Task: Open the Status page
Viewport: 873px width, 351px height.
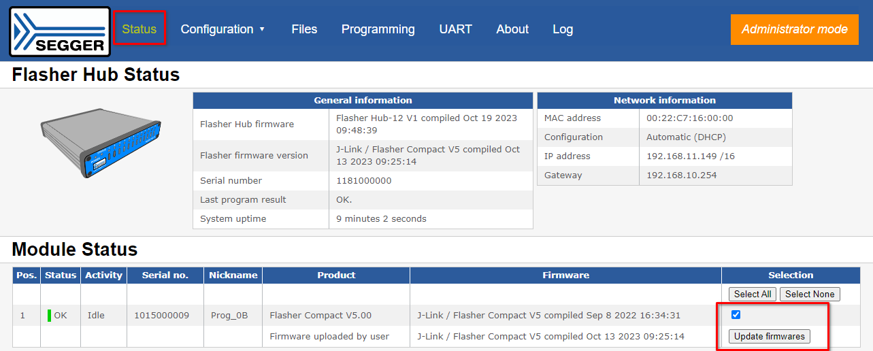Action: click(139, 29)
